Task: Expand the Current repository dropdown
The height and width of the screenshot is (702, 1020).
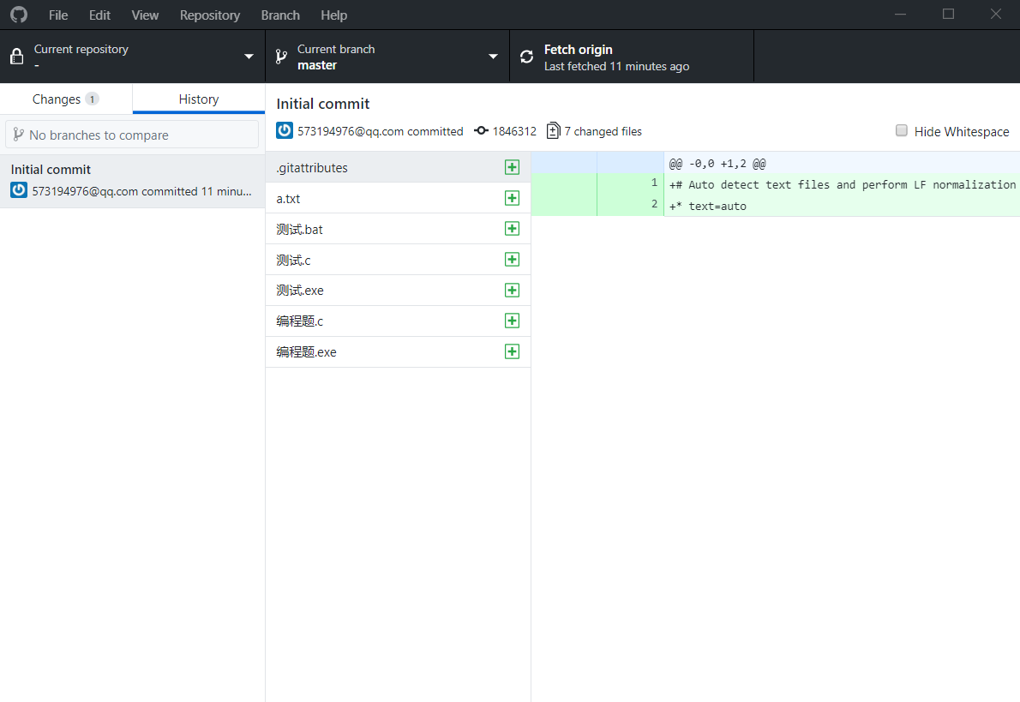Action: pos(132,57)
